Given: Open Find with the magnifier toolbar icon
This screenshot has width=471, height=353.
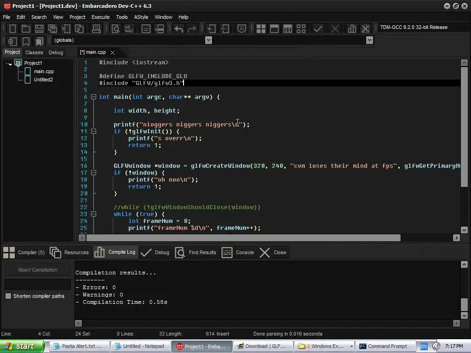Looking at the screenshot, I should click(115, 29).
